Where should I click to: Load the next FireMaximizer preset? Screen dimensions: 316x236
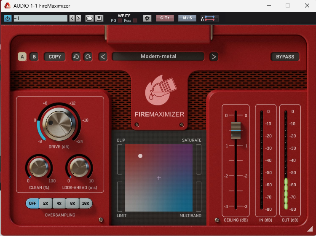point(214,57)
